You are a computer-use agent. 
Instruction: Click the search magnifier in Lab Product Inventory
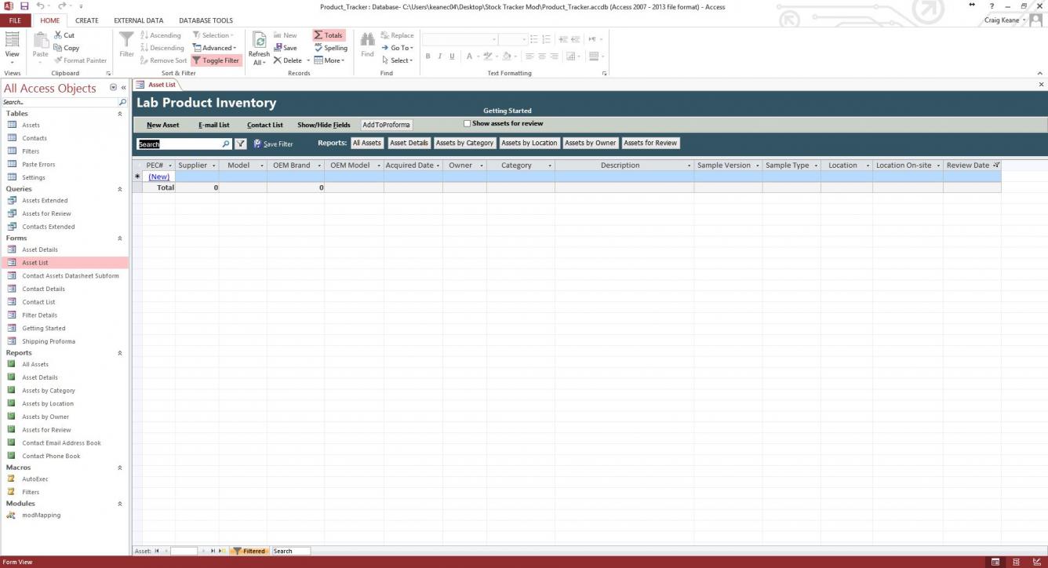226,144
